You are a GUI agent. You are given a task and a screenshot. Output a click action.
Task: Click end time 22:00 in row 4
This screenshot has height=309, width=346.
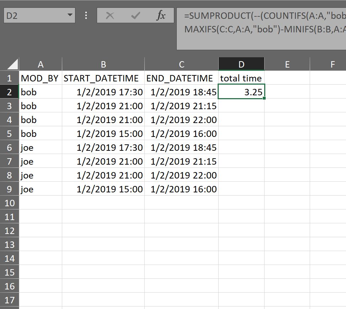coord(182,119)
